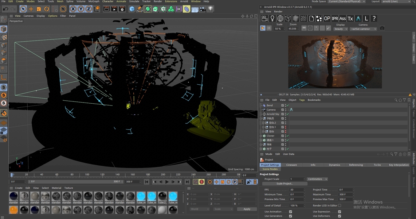Click the coordinate system cube icon

pyautogui.click(x=97, y=9)
